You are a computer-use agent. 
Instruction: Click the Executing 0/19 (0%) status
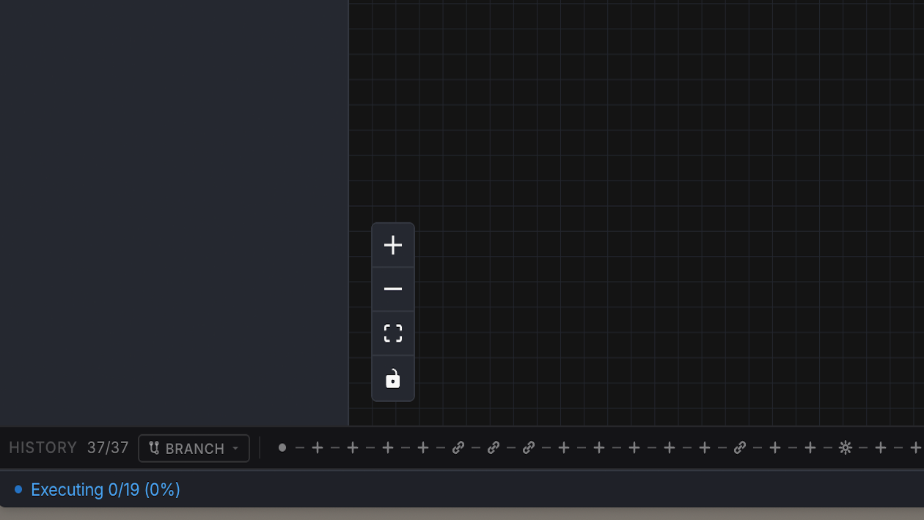point(106,489)
